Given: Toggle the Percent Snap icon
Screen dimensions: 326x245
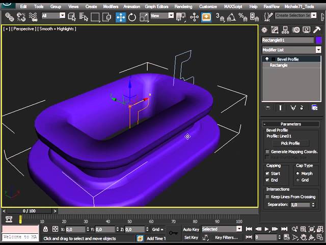Looking at the screenshot, I should pyautogui.click(x=242, y=17).
